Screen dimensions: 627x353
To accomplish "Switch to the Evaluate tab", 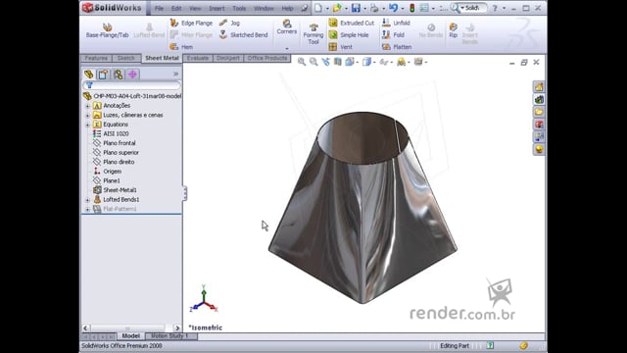I will [x=198, y=58].
